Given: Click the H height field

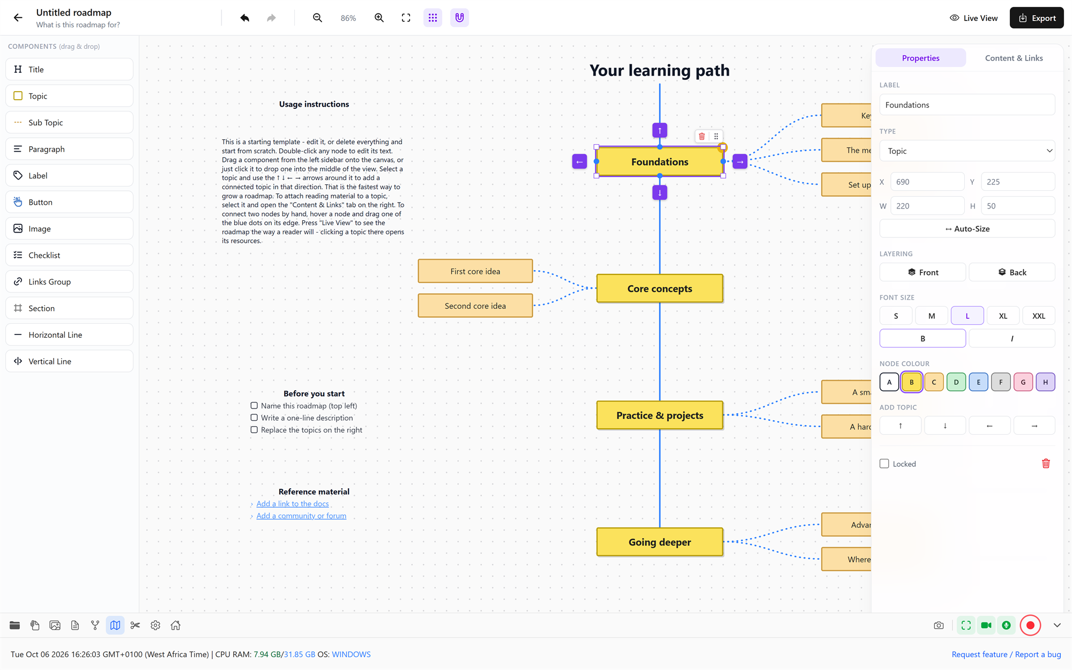Looking at the screenshot, I should click(x=1018, y=206).
